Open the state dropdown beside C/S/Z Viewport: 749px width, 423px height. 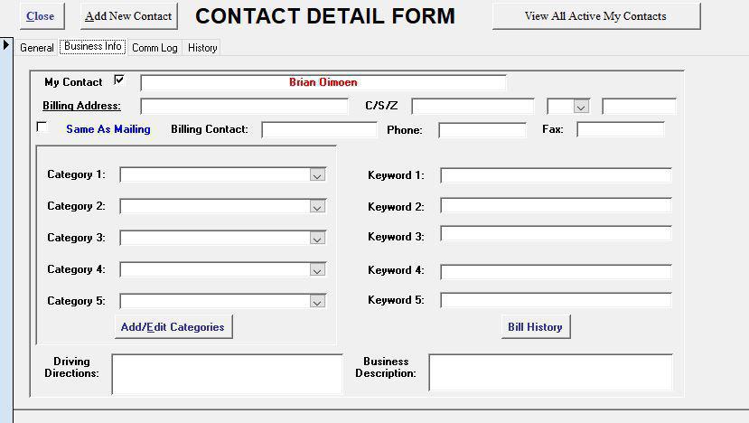[580, 107]
